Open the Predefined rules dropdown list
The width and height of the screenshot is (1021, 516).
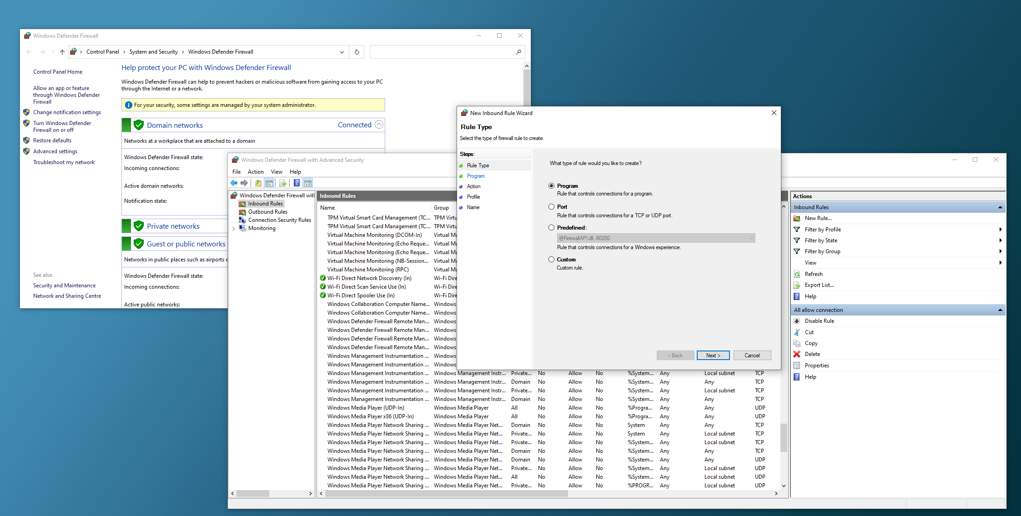pos(750,238)
